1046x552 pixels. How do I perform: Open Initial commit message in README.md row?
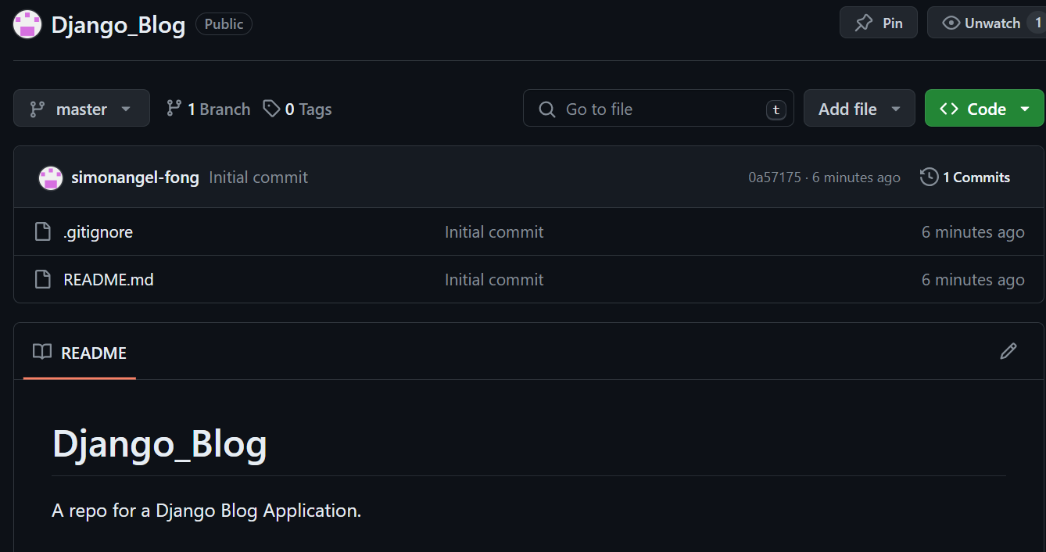[x=494, y=280]
